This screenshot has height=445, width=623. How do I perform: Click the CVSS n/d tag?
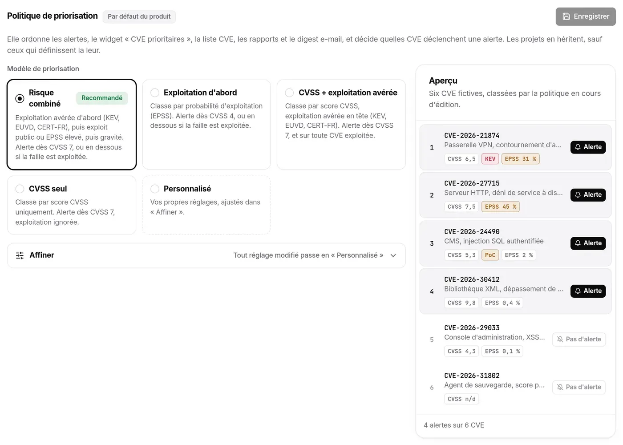pos(461,399)
